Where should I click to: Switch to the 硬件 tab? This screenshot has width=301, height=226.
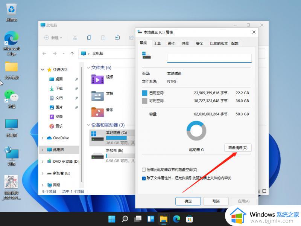(x=171, y=43)
